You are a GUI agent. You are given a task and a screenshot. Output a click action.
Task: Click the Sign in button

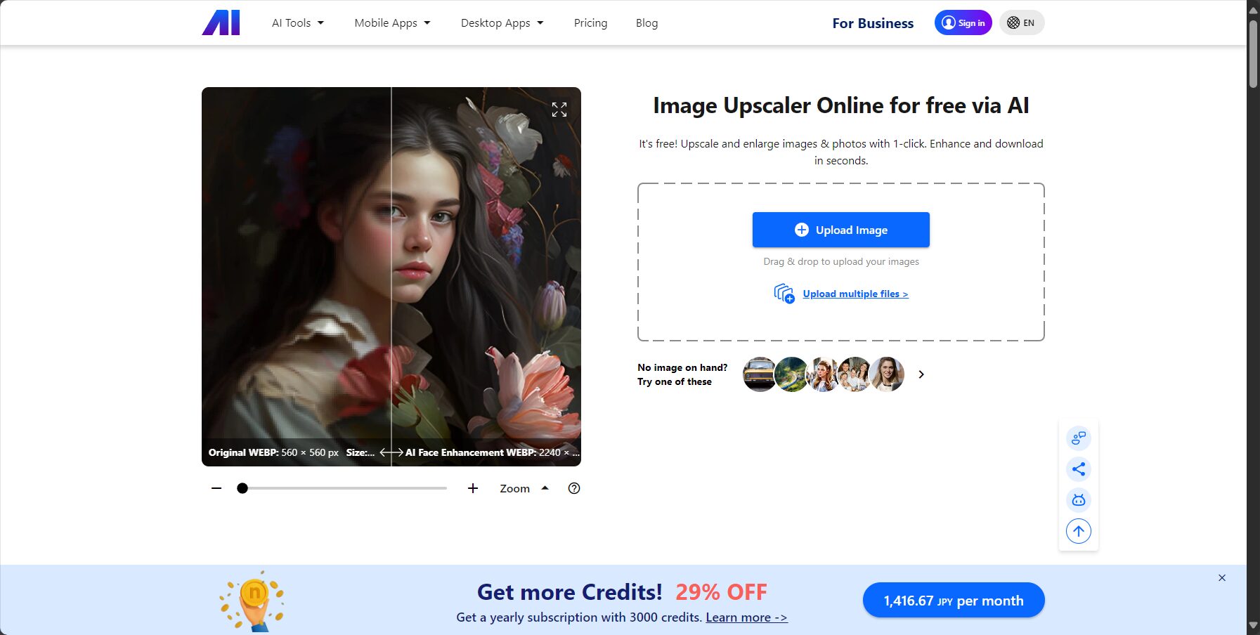963,22
